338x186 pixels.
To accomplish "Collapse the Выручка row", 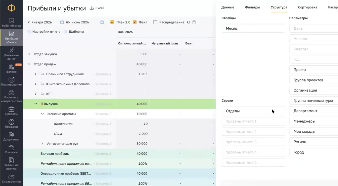I will pos(36,104).
